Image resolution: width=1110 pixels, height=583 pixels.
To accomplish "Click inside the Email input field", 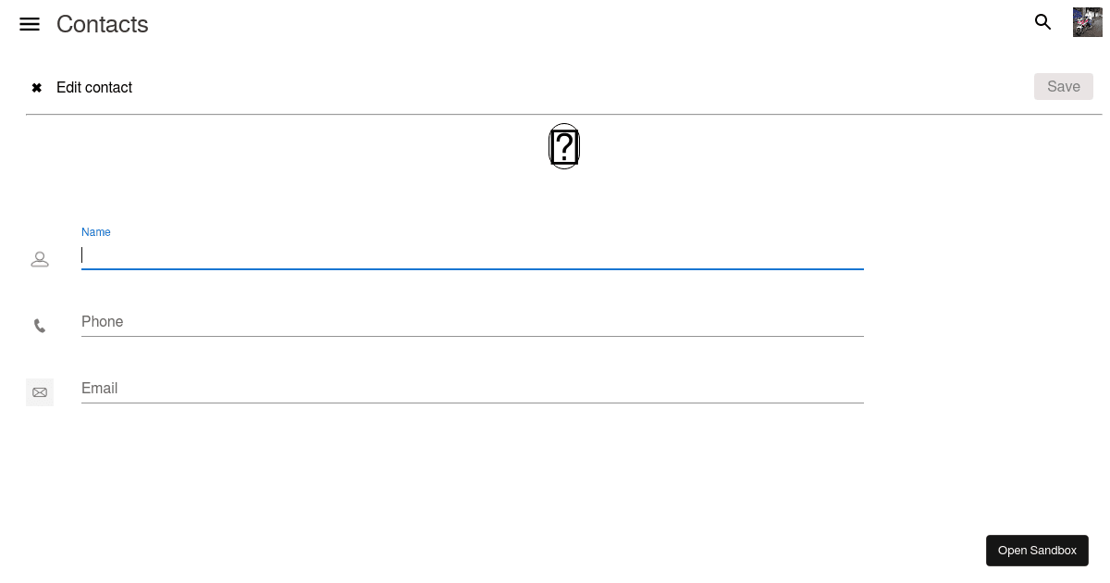I will [370, 391].
